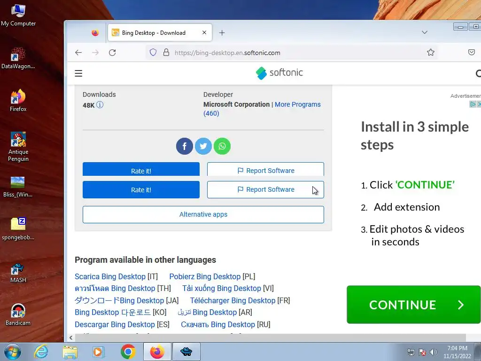Click the lower Report Software button
This screenshot has height=361, width=481.
pos(266,190)
